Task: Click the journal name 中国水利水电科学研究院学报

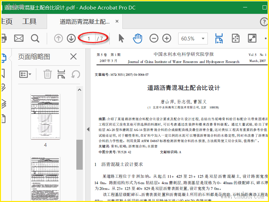Action: pos(184,54)
